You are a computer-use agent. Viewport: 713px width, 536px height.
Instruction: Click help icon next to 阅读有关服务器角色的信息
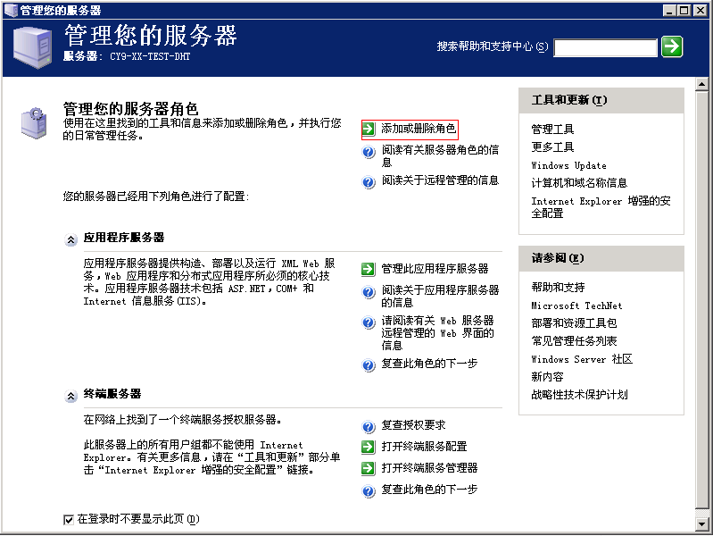[369, 152]
